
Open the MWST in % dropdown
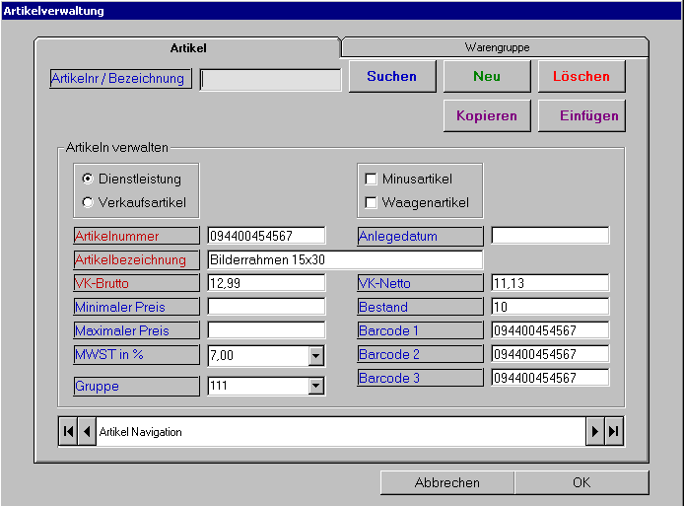(315, 355)
